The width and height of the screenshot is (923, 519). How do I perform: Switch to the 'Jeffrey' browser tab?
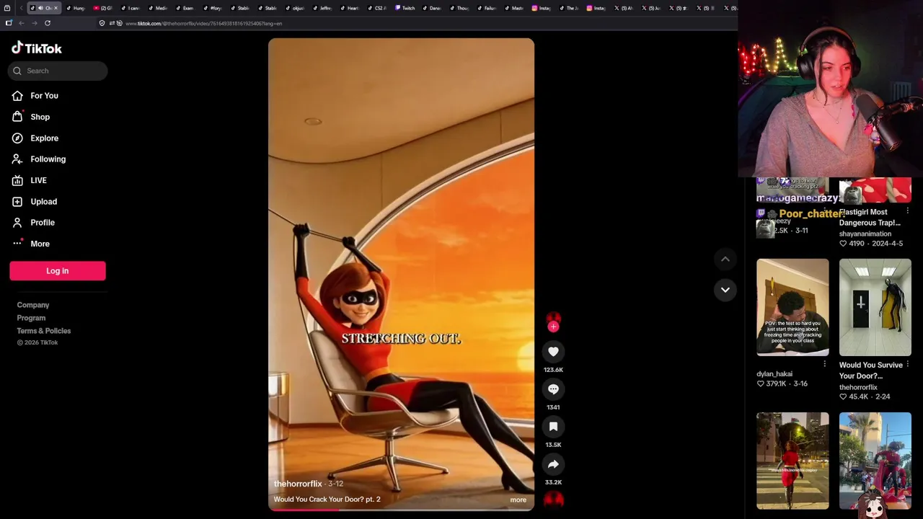322,8
